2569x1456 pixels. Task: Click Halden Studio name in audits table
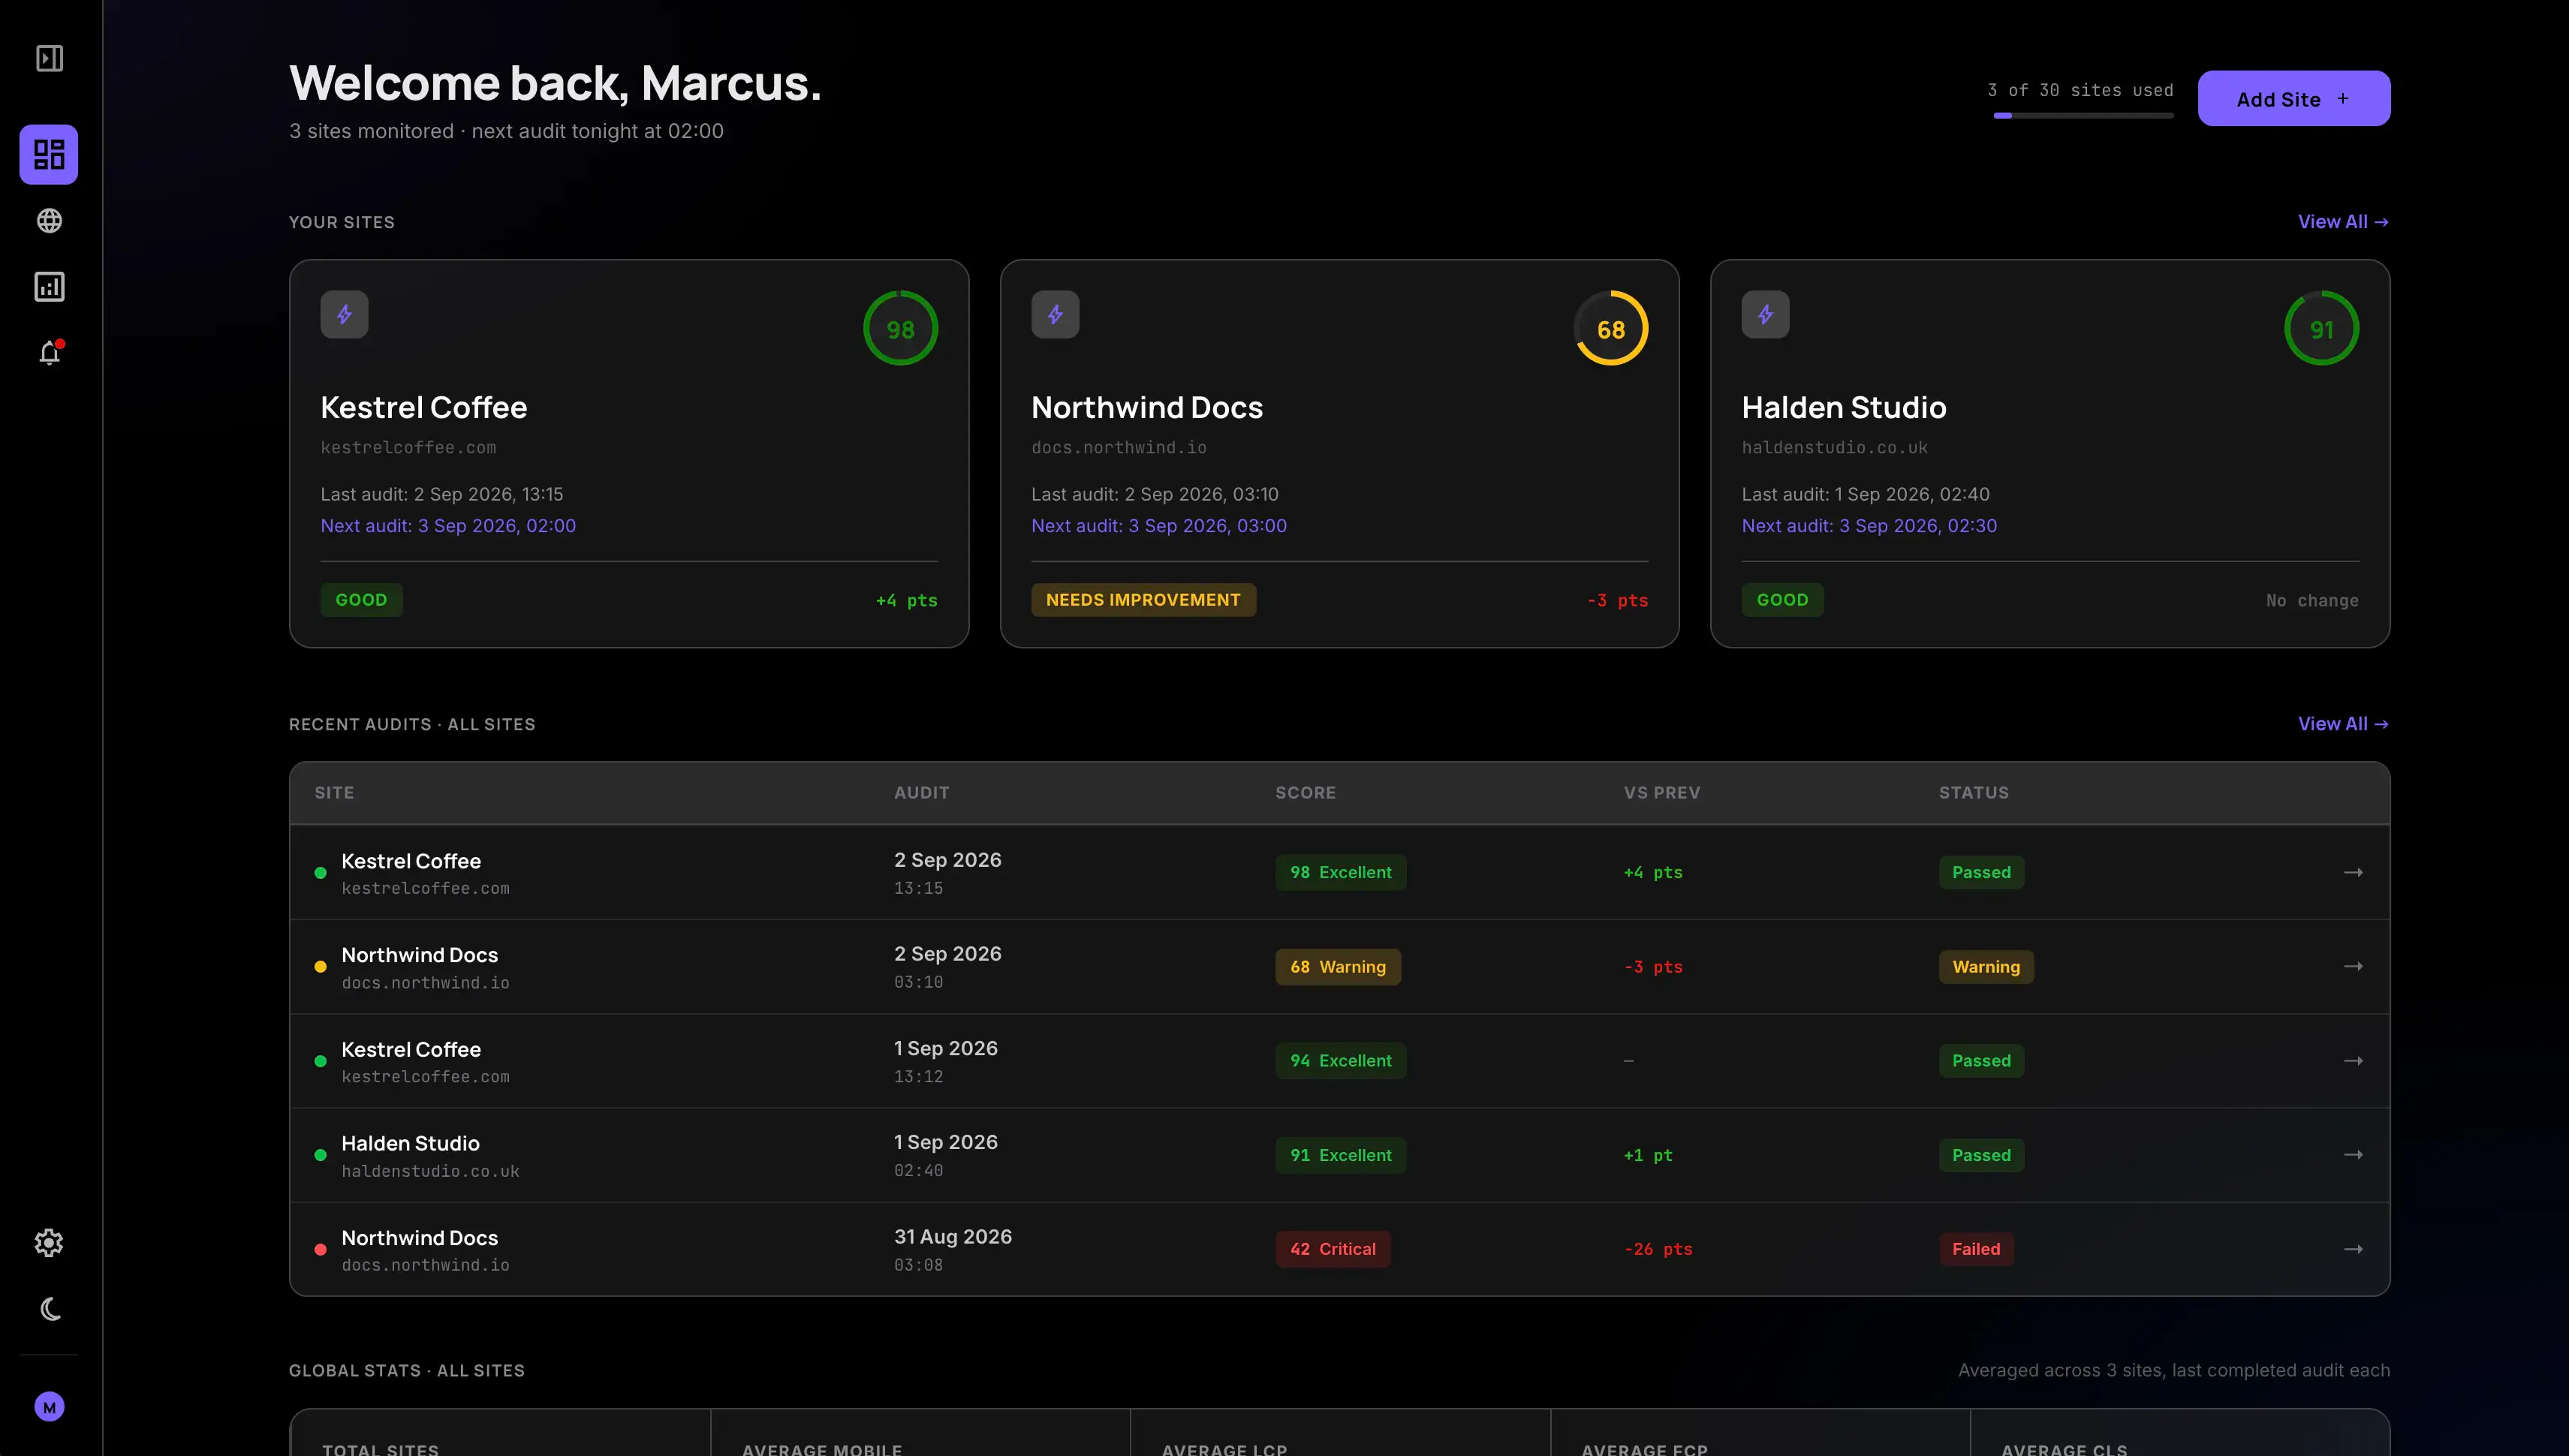coord(410,1143)
